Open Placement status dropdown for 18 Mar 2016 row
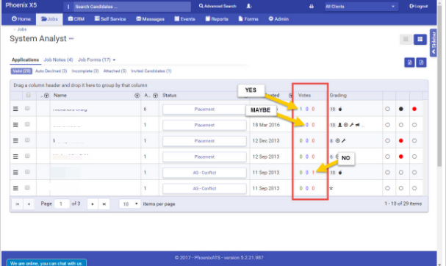Image resolution: width=446 pixels, height=266 pixels. tap(204, 125)
